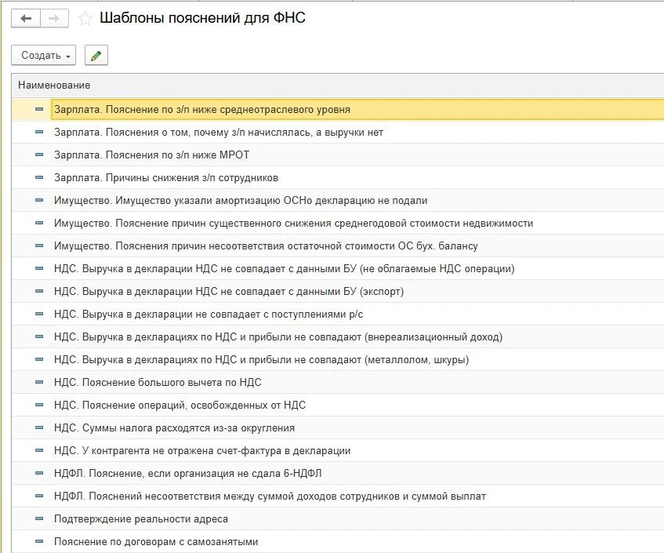The width and height of the screenshot is (664, 553).
Task: Click row icon beside Пояснение по договорам с самозанятыми
Action: coord(39,542)
